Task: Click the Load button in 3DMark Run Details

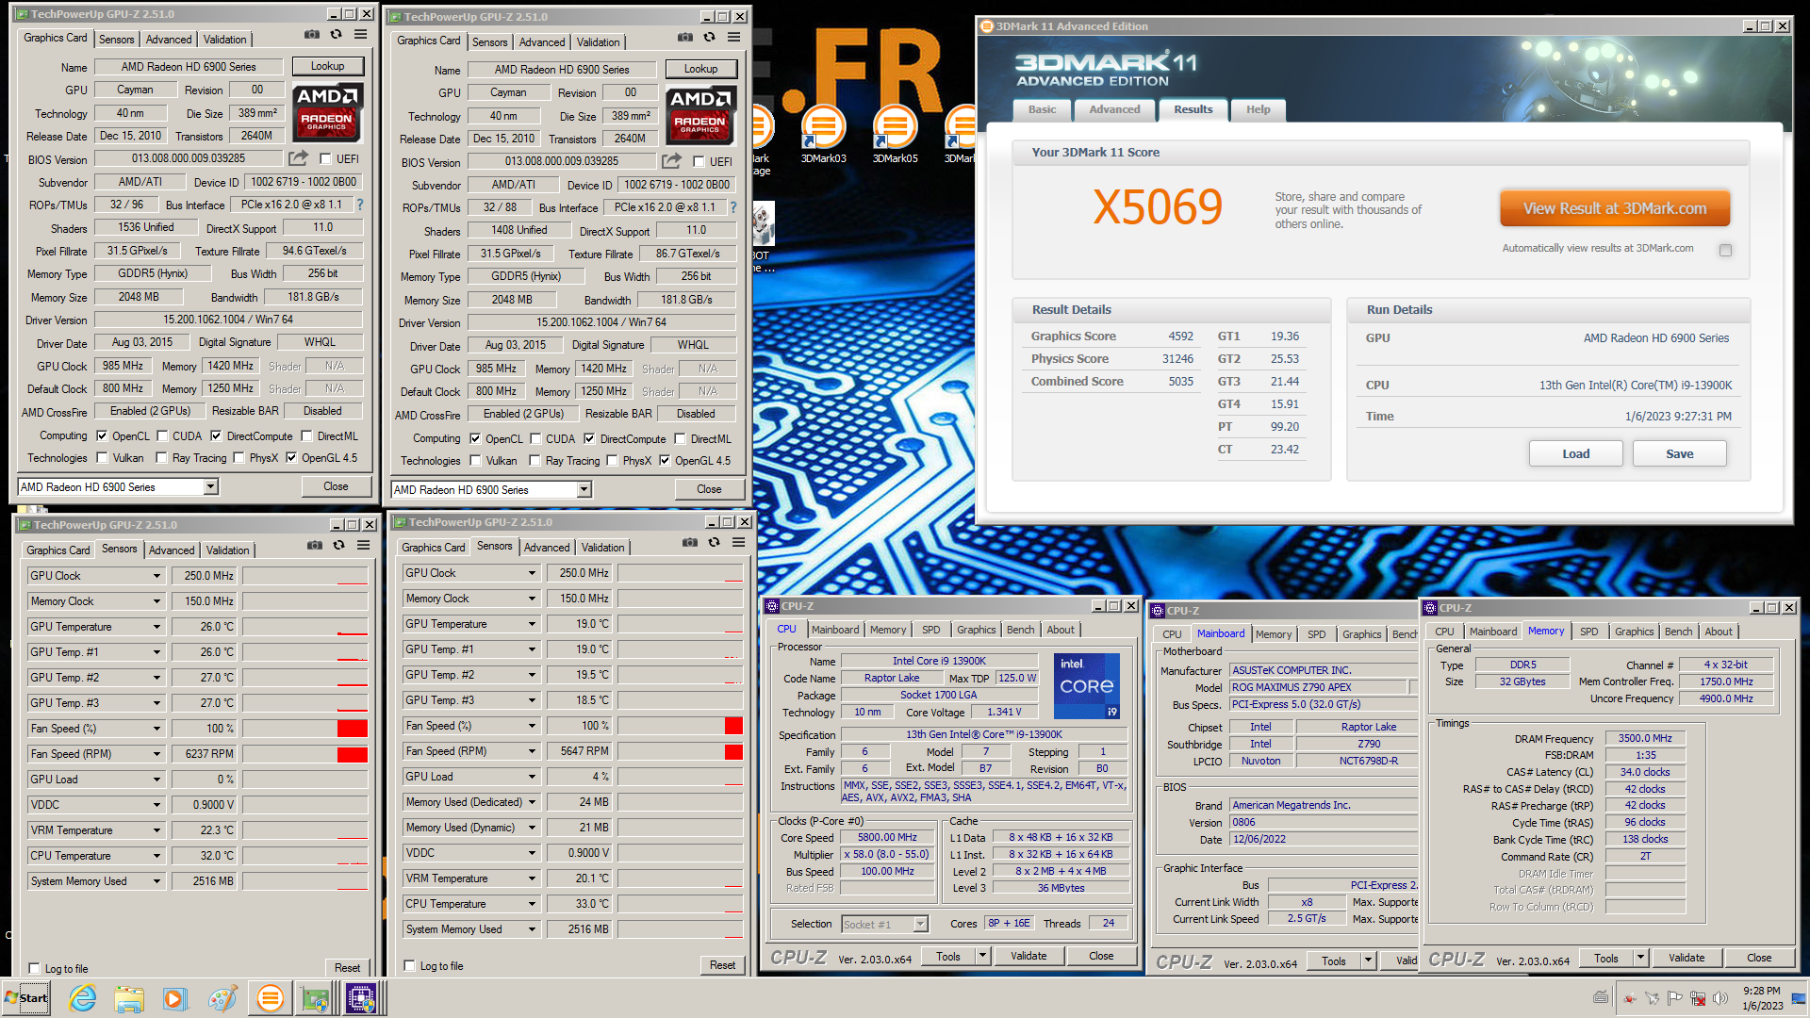Action: (x=1575, y=453)
